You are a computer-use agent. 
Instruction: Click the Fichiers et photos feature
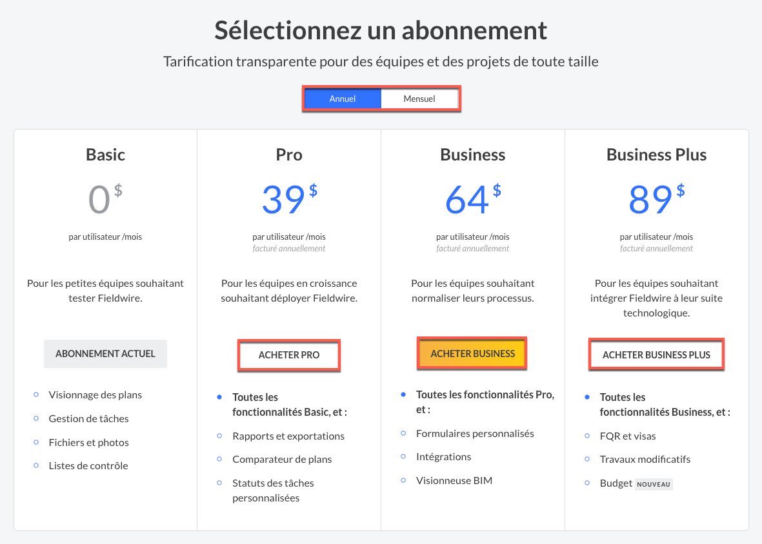point(88,443)
